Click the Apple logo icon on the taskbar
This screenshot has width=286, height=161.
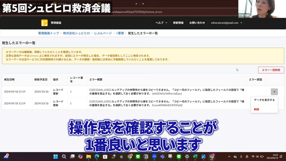pos(122,157)
